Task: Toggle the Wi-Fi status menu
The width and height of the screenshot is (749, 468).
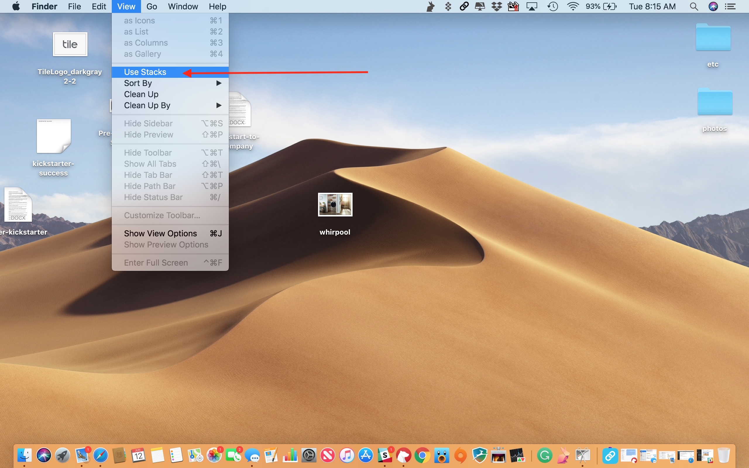Action: [573, 6]
